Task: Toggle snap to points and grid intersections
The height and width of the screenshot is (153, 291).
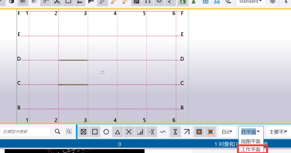Action: click(x=83, y=132)
